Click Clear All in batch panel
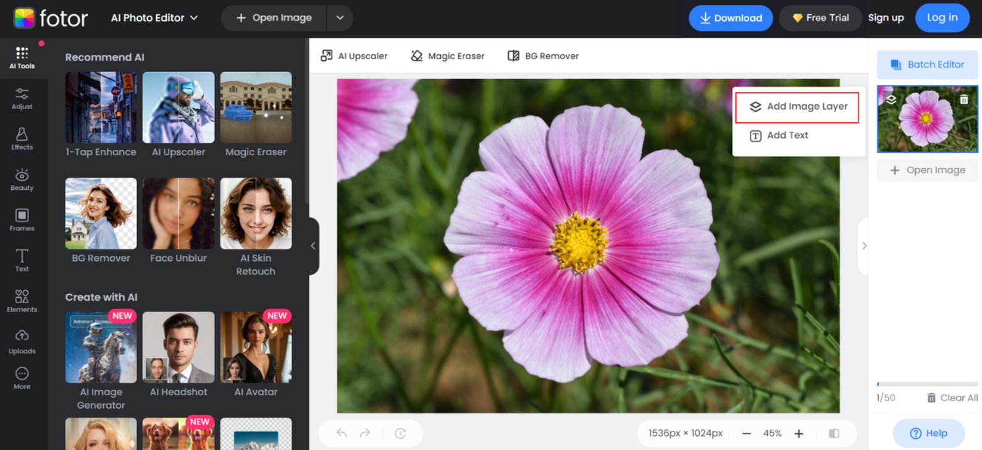982x450 pixels. (x=952, y=398)
